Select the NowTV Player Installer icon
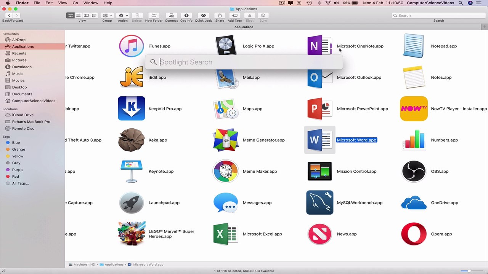This screenshot has width=488, height=274. [414, 108]
